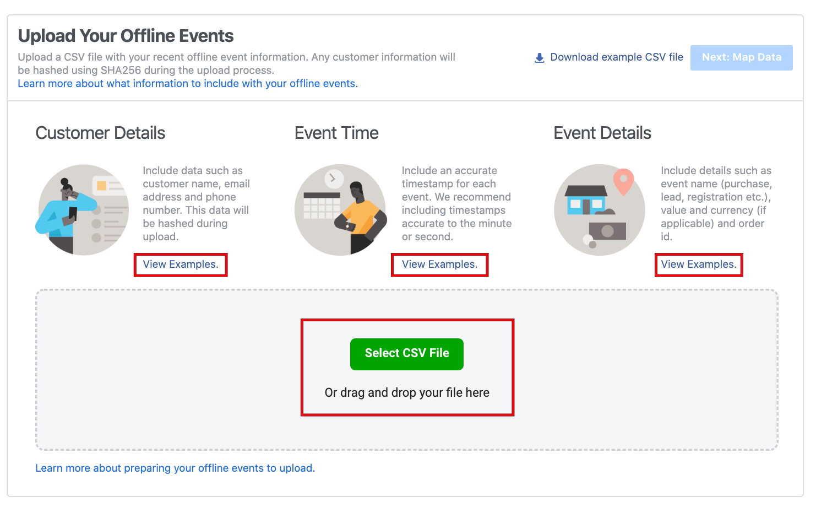816x518 pixels.
Task: Click the clock icon inside the Event Time graphic
Action: [333, 179]
